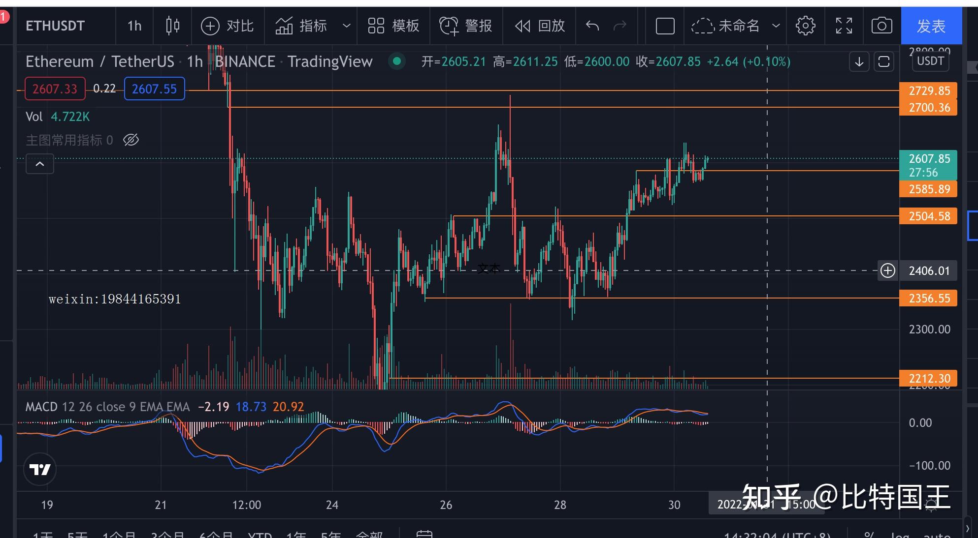The height and width of the screenshot is (538, 978).
Task: Click the object tree icon beside arrow
Action: 884,62
